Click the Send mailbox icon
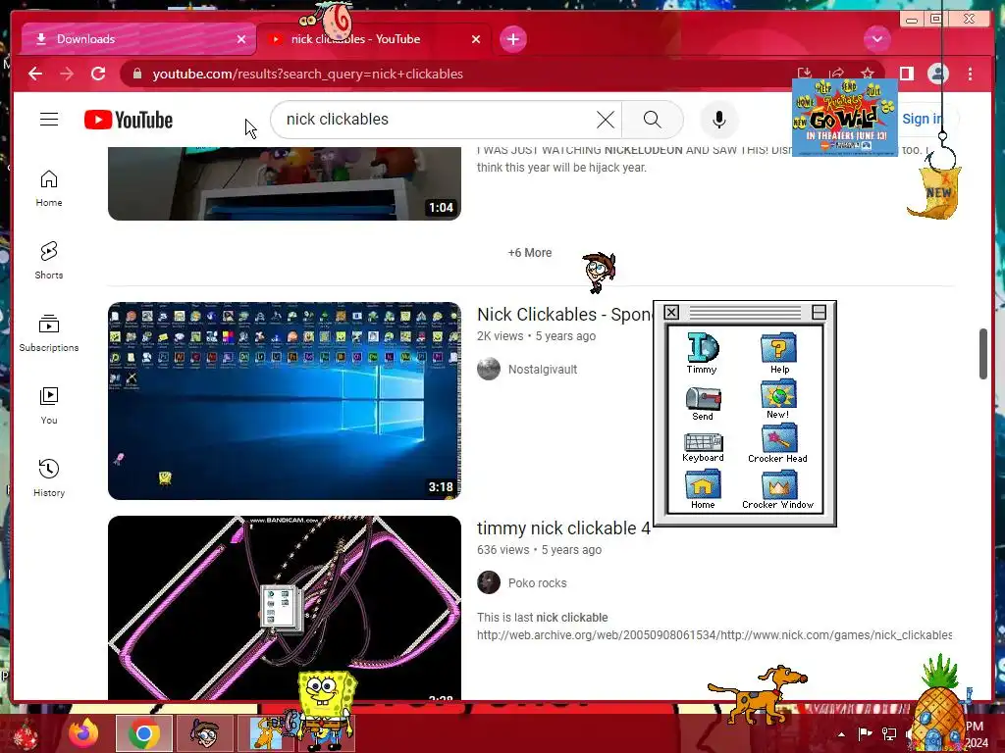Screen dimensions: 1005x753 (x=703, y=404)
